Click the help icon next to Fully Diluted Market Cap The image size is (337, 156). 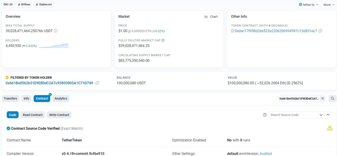point(163,40)
